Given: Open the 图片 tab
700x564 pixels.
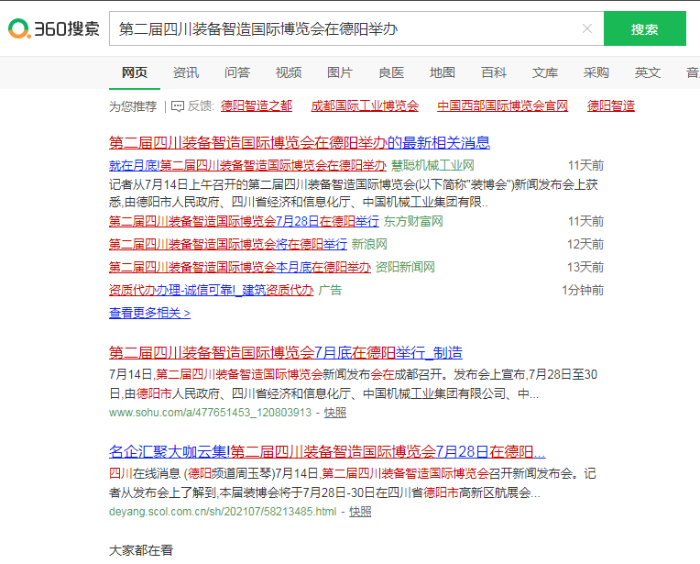Looking at the screenshot, I should click(340, 72).
